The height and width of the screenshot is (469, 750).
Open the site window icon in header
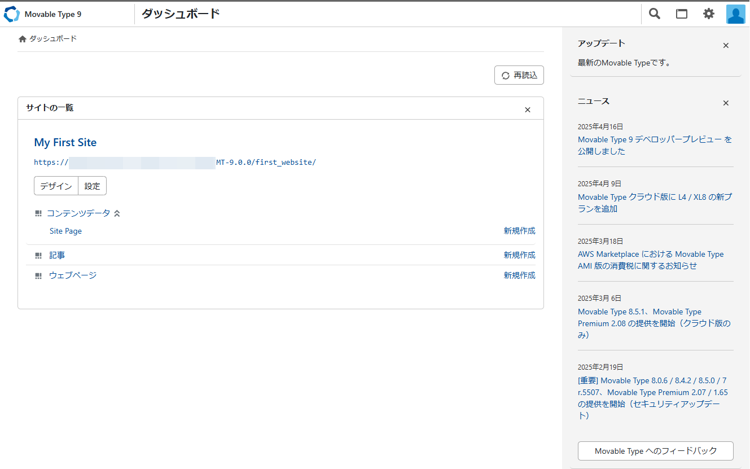[x=682, y=14]
